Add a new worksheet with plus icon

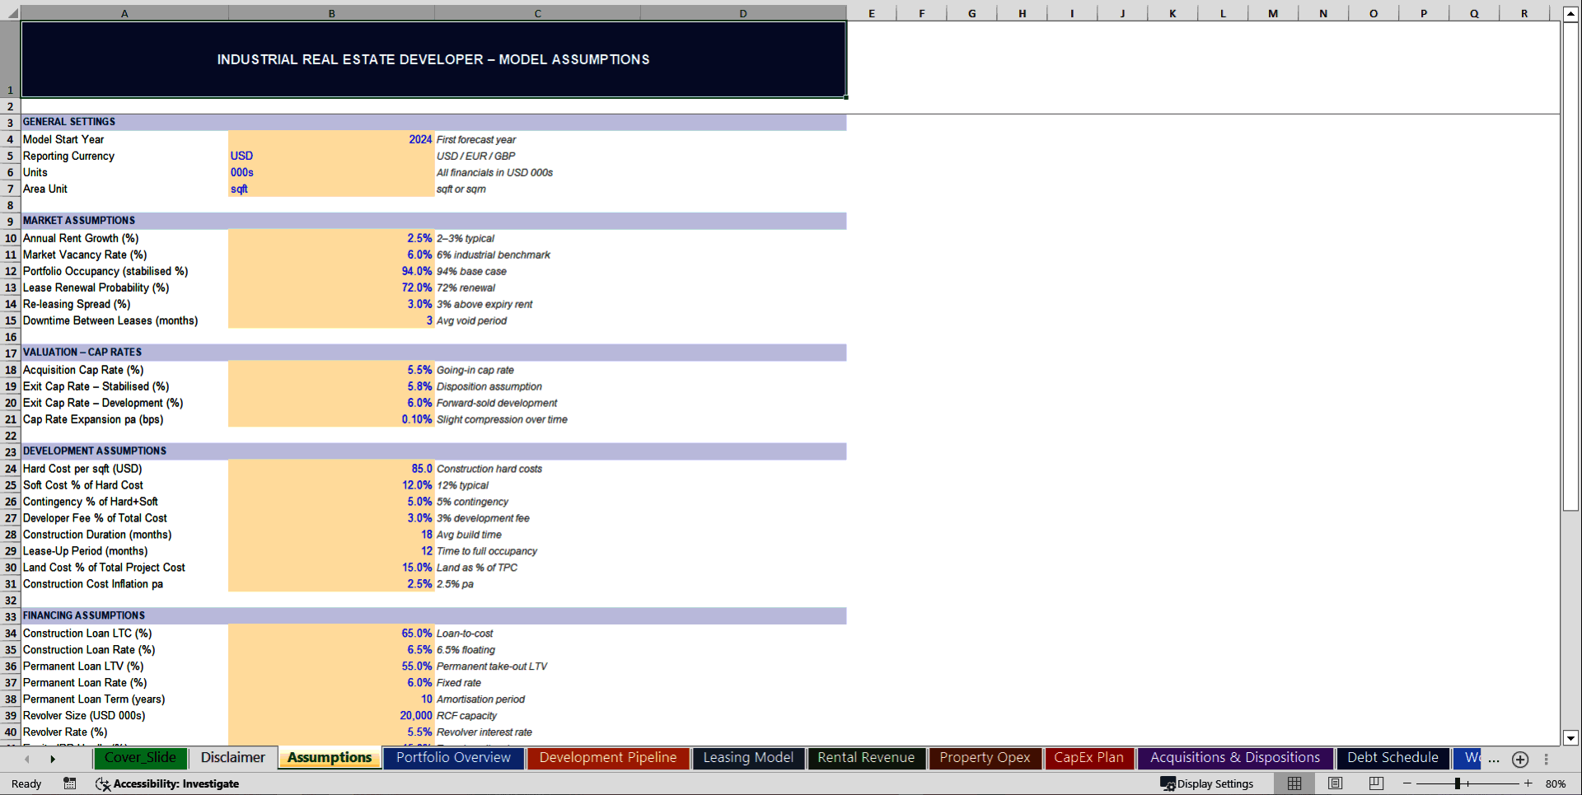[x=1520, y=760]
